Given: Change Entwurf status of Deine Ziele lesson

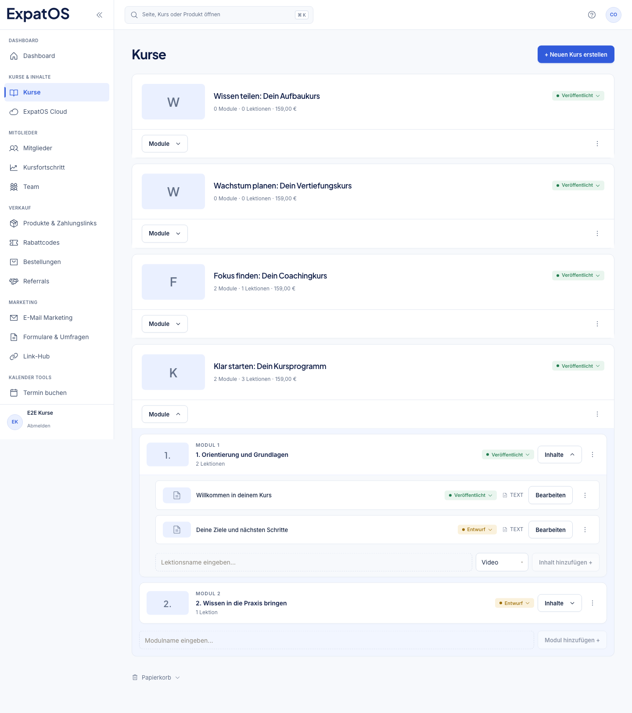Looking at the screenshot, I should (477, 530).
